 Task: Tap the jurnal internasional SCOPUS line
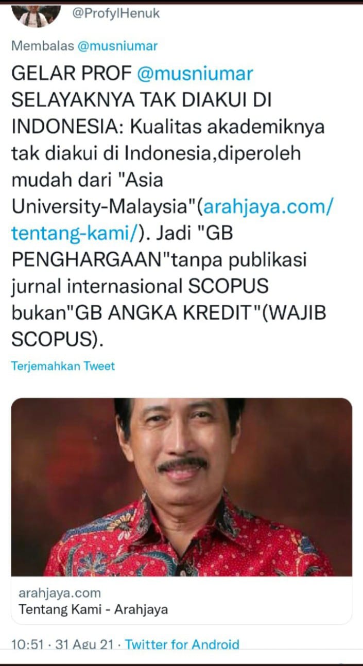pyautogui.click(x=140, y=287)
